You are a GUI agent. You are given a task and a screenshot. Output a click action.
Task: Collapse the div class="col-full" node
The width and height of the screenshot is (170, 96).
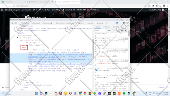coord(19,40)
